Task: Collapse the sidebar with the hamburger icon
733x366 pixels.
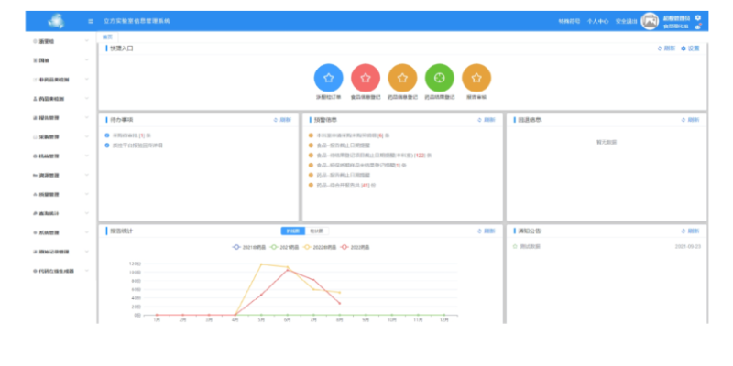Action: (x=90, y=20)
